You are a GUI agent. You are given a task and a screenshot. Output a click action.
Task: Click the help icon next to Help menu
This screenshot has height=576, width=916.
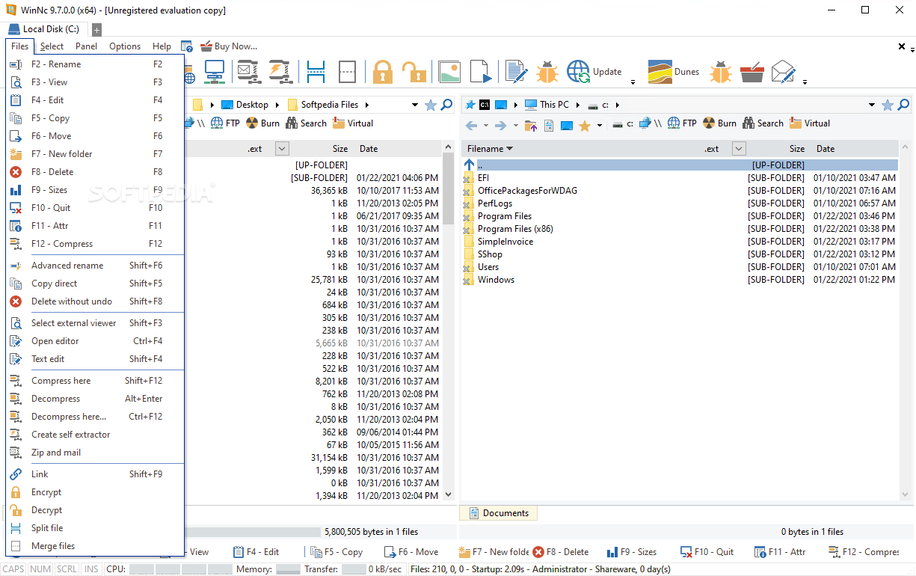coord(187,46)
